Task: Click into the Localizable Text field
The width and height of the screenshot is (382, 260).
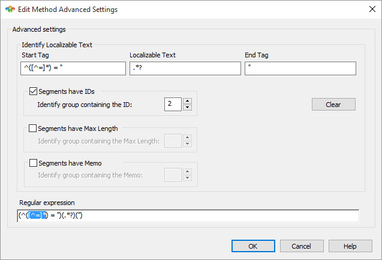Action: pos(185,68)
